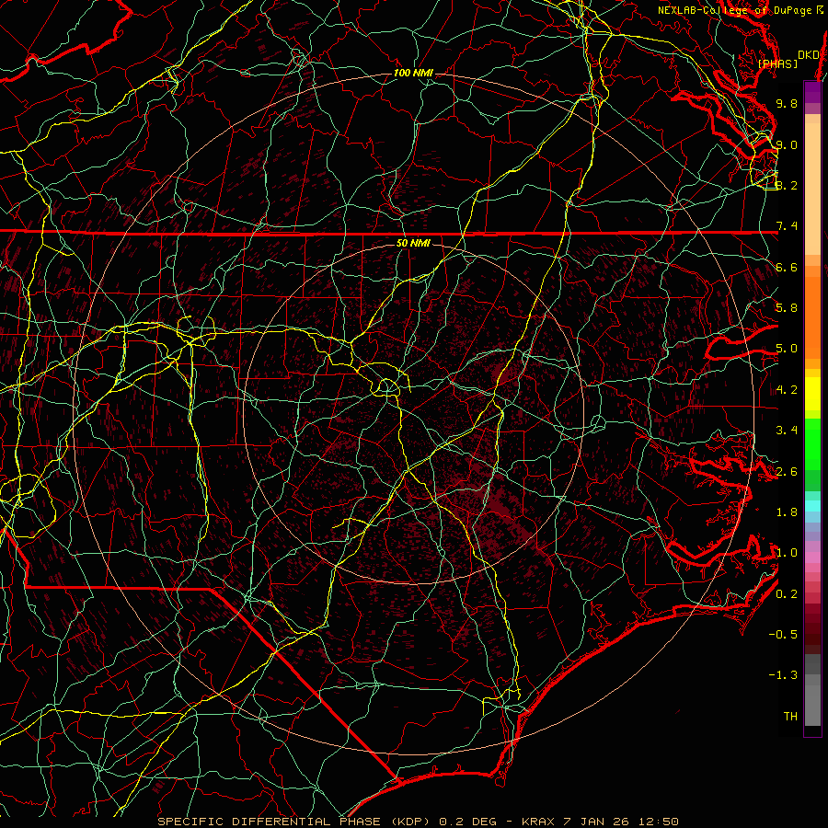Click the TH threshold label on the scale
The image size is (828, 828).
pos(790,717)
